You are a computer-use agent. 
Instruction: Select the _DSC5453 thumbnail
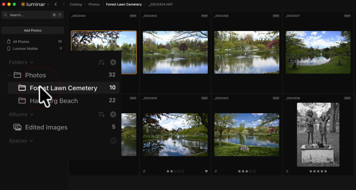click(247, 135)
